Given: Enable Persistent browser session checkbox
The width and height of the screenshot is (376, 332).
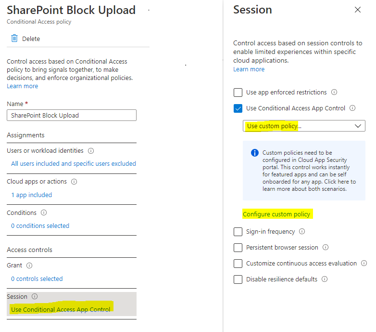Looking at the screenshot, I should coord(238,248).
